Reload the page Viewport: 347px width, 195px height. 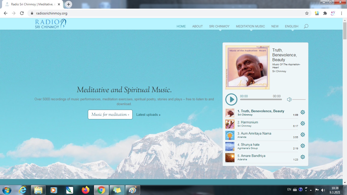click(22, 13)
